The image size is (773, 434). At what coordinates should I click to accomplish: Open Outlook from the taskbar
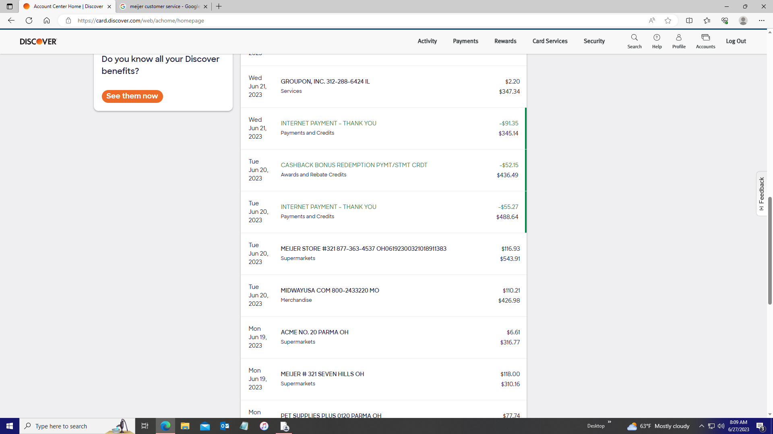[224, 426]
